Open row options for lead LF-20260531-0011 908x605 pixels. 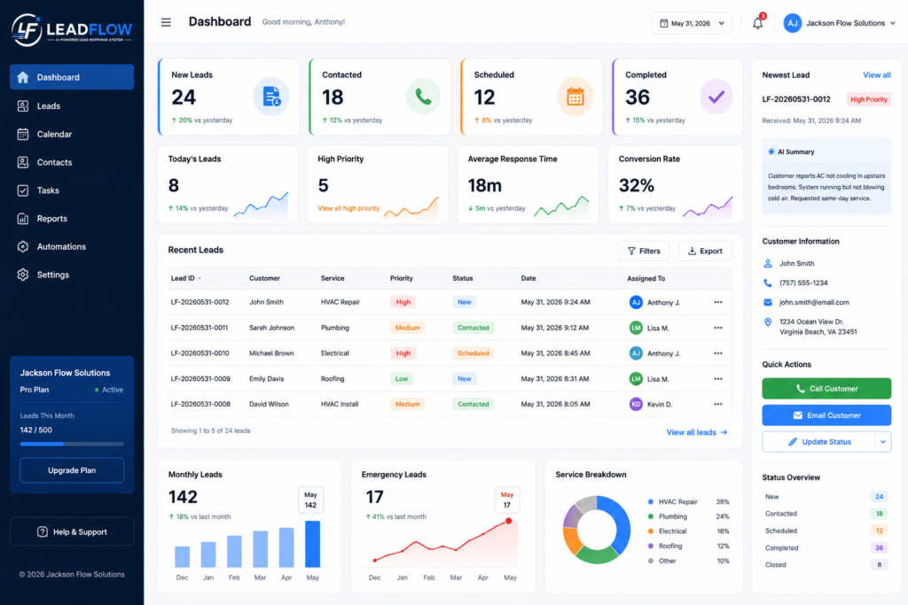coord(718,328)
